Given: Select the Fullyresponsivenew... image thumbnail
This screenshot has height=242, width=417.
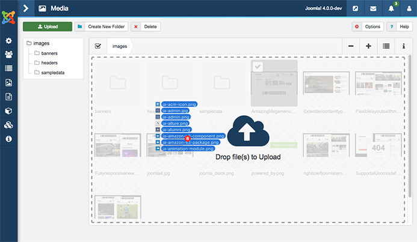Looking at the screenshot, I should tap(117, 145).
